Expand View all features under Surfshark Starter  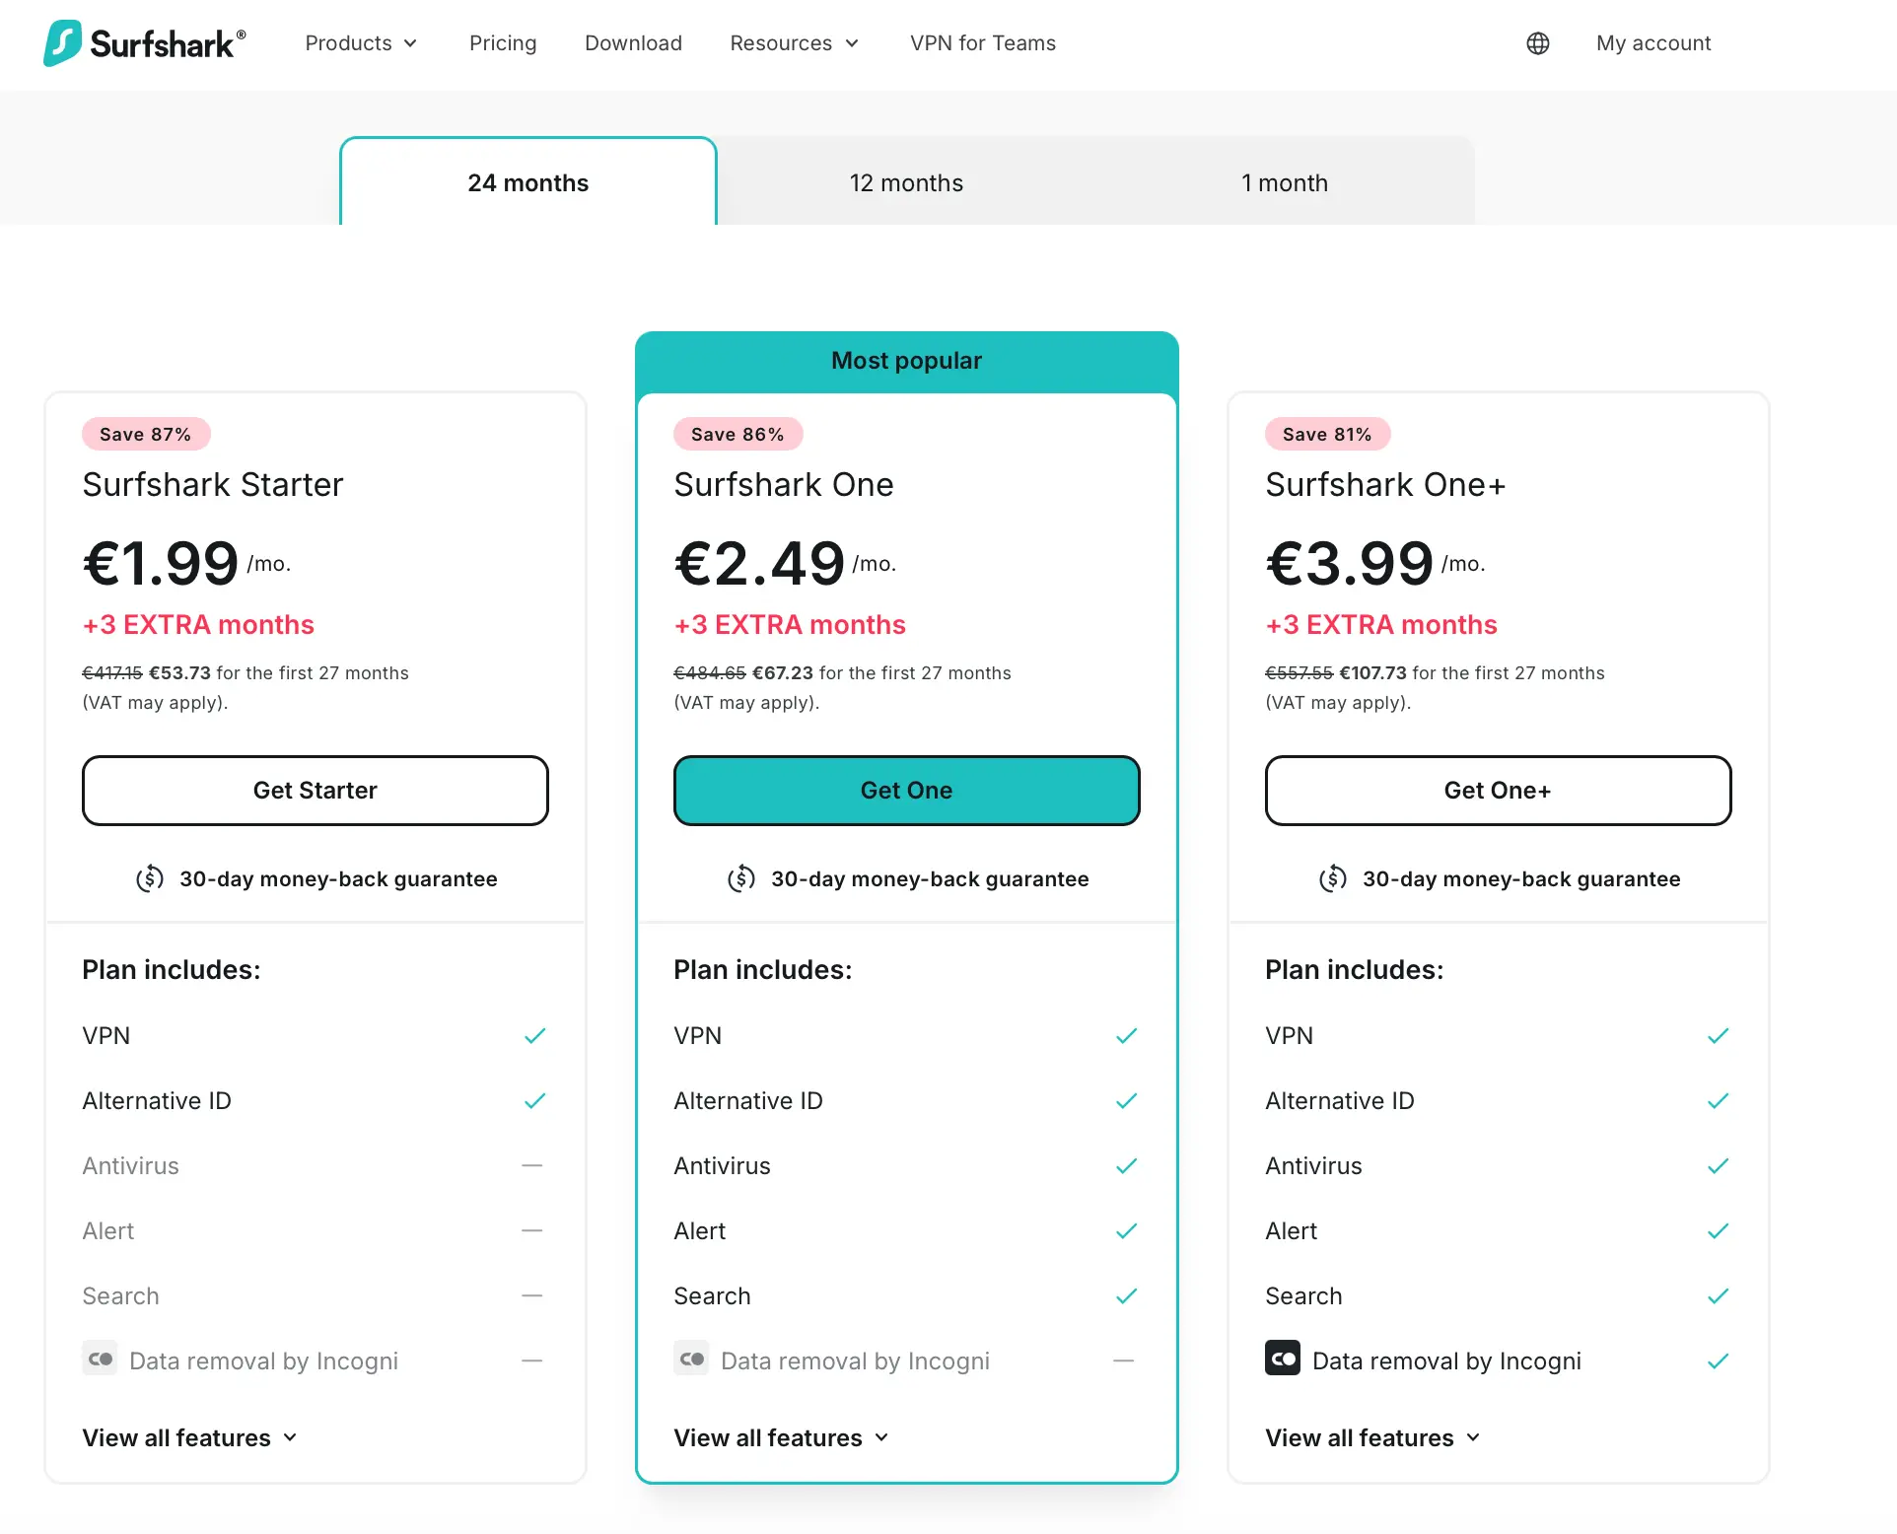pyautogui.click(x=189, y=1438)
